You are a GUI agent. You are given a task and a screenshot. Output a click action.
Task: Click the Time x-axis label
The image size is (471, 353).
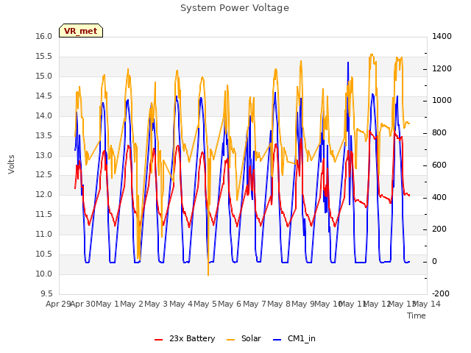[417, 315]
